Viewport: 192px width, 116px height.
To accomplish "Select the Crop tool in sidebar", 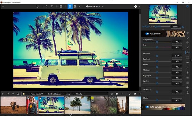I will [x=188, y=47].
